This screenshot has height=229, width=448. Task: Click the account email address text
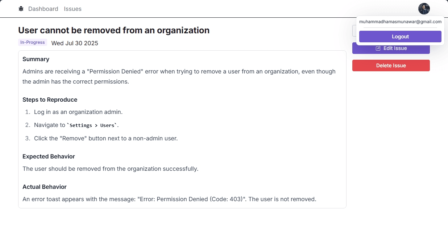pos(400,22)
